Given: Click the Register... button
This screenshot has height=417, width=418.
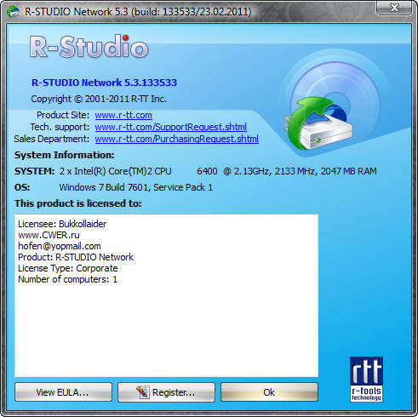Looking at the screenshot, I should point(166,392).
